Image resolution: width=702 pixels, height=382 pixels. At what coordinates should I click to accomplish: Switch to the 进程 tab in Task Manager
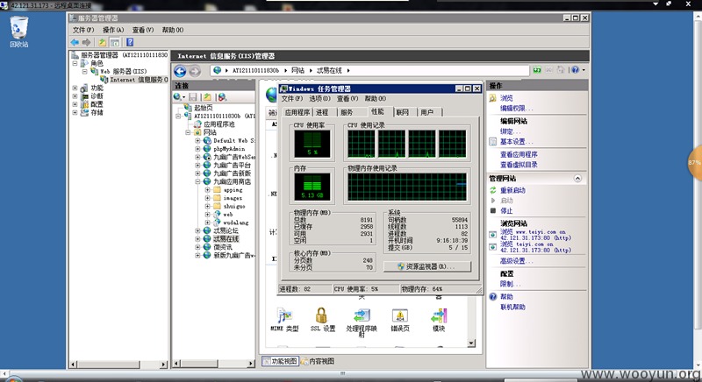point(322,112)
